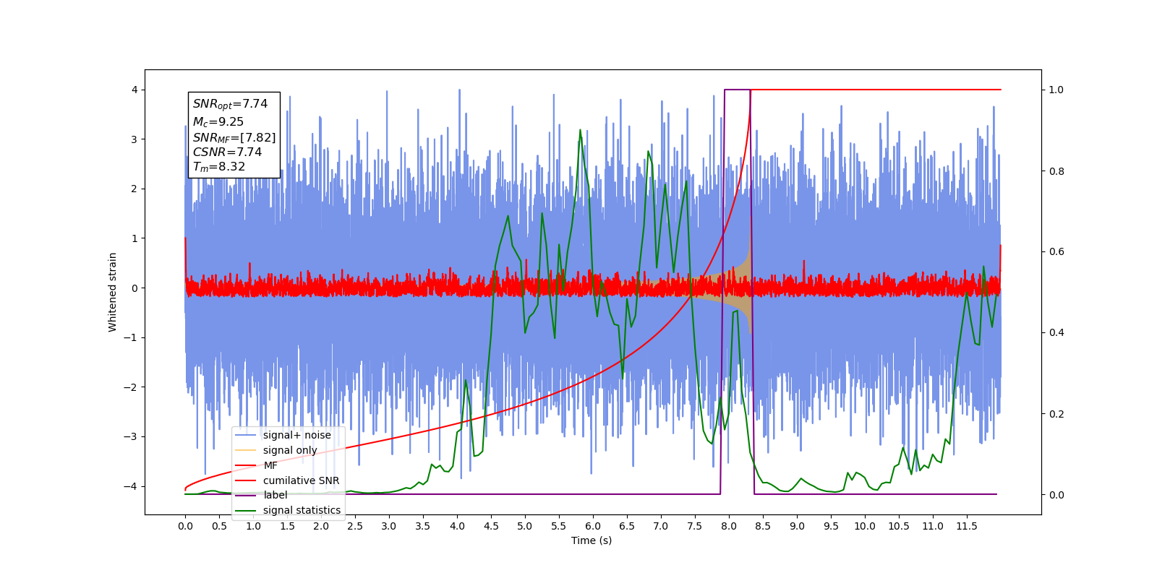The height and width of the screenshot is (578, 1157).
Task: Click the x-axis tick label 4.0
Action: [457, 526]
